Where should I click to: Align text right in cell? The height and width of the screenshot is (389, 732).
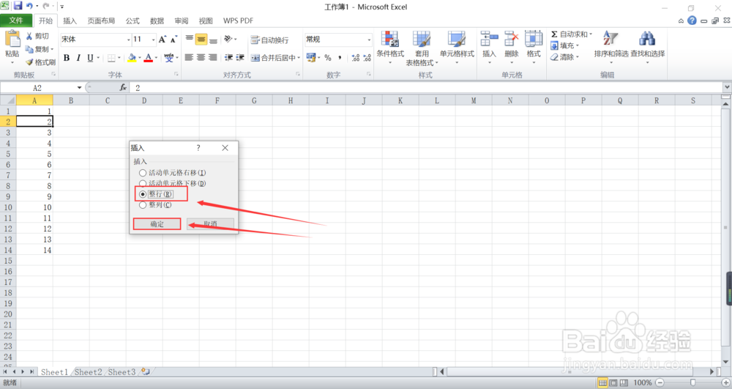coord(213,57)
